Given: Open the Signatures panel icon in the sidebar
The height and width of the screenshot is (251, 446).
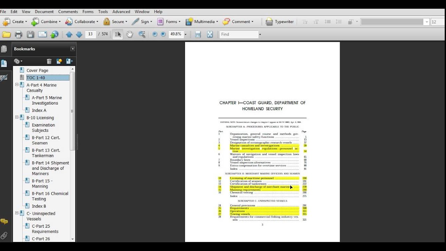Looking at the screenshot, I should point(4,78).
